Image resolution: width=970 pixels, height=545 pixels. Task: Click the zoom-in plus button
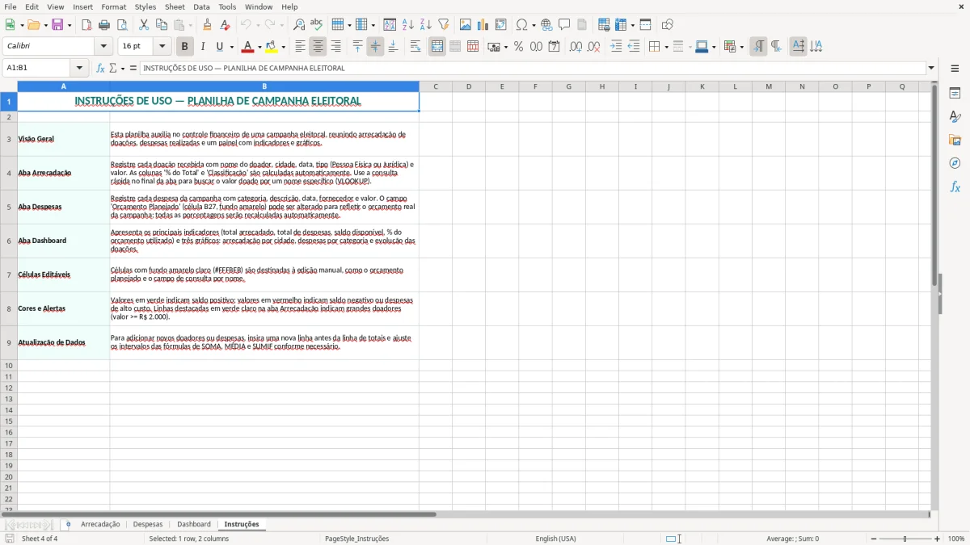click(938, 539)
